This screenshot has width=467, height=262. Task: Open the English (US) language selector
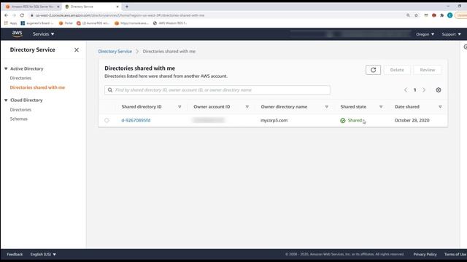(43, 254)
